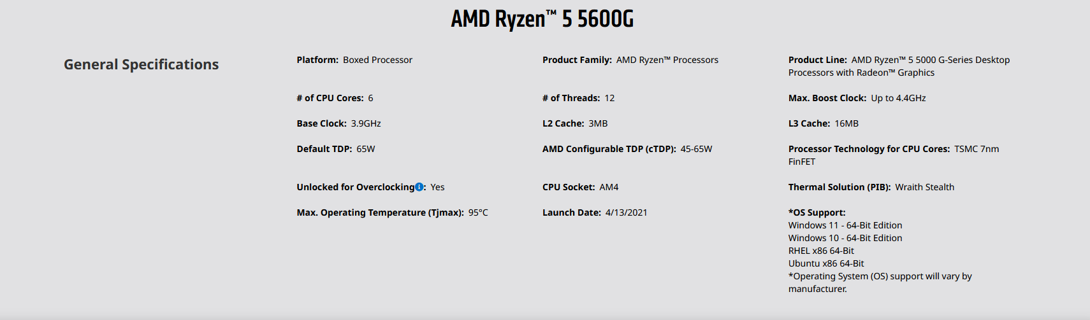Screen dimensions: 1090x320
Task: Click the AMD Ryzen 5 5600G title
Action: pos(542,19)
